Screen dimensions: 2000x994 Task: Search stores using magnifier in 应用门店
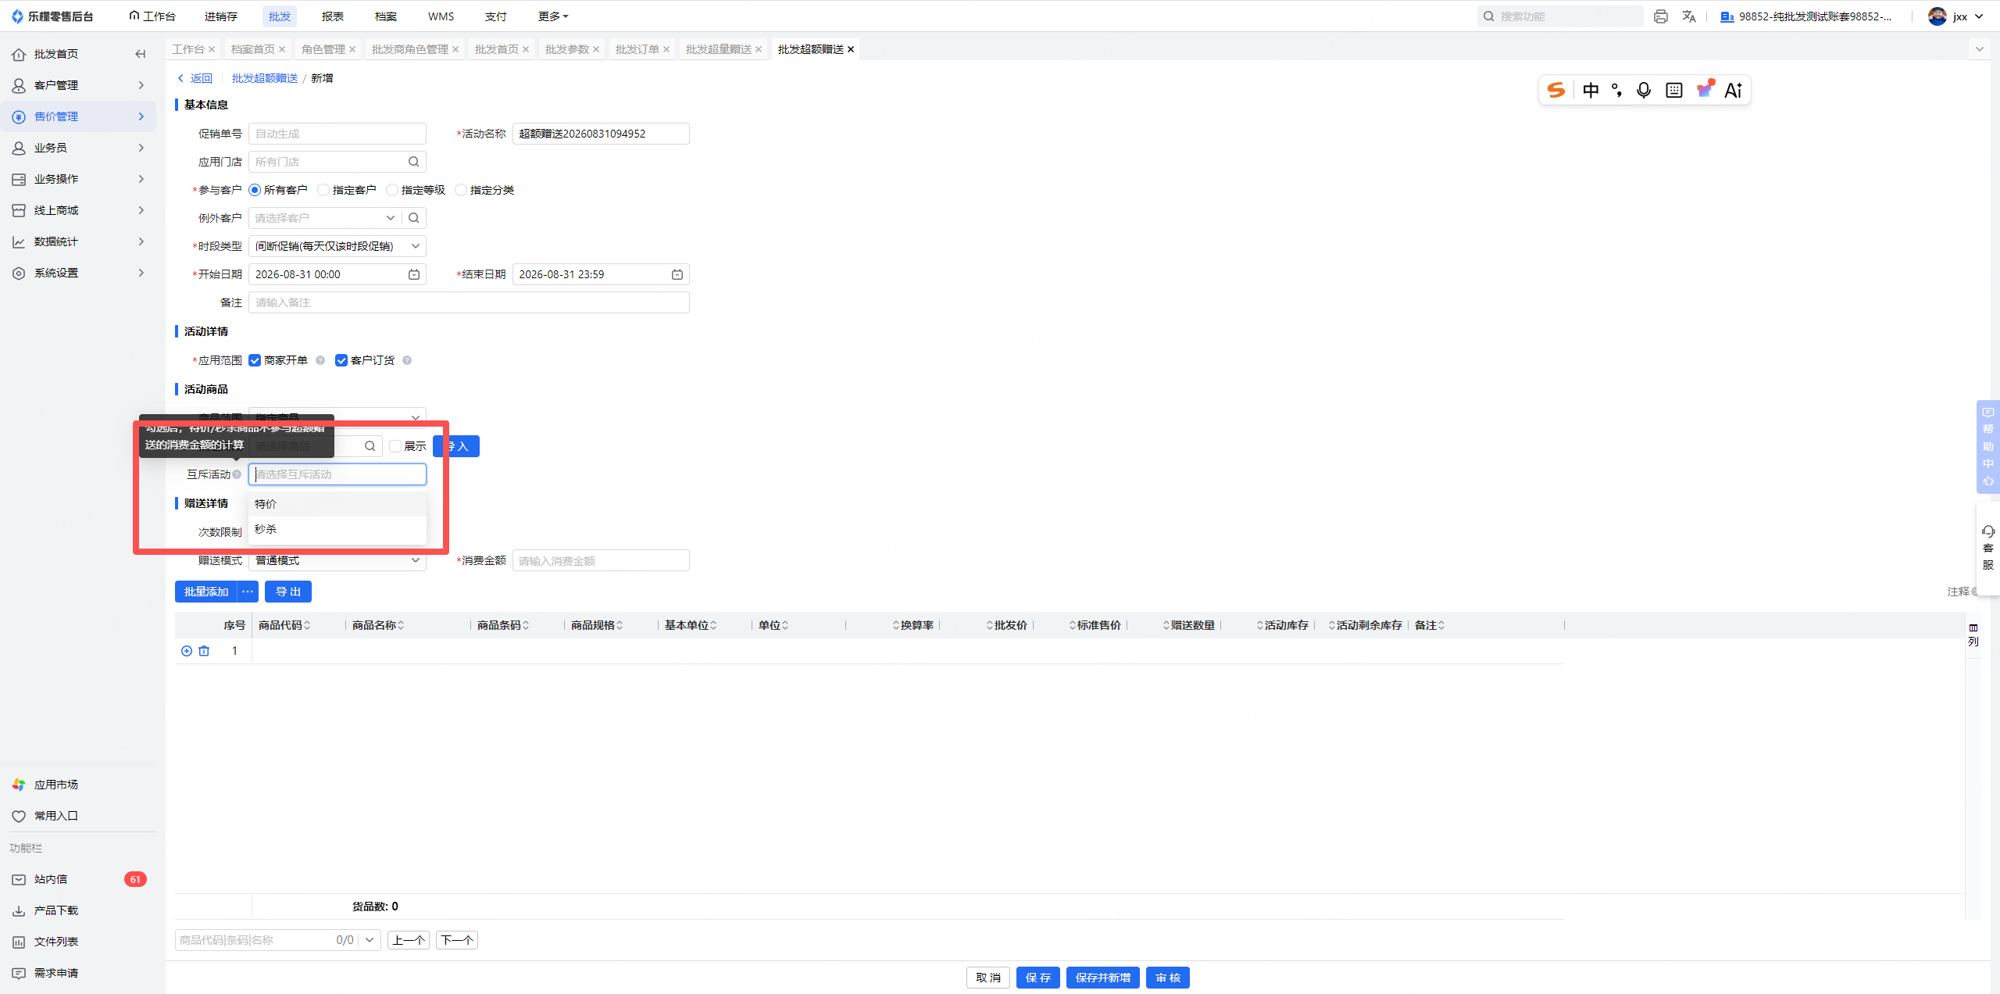point(414,162)
